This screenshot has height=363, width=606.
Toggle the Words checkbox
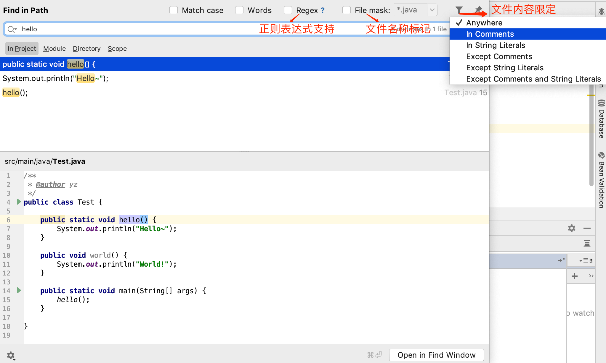[x=239, y=10]
